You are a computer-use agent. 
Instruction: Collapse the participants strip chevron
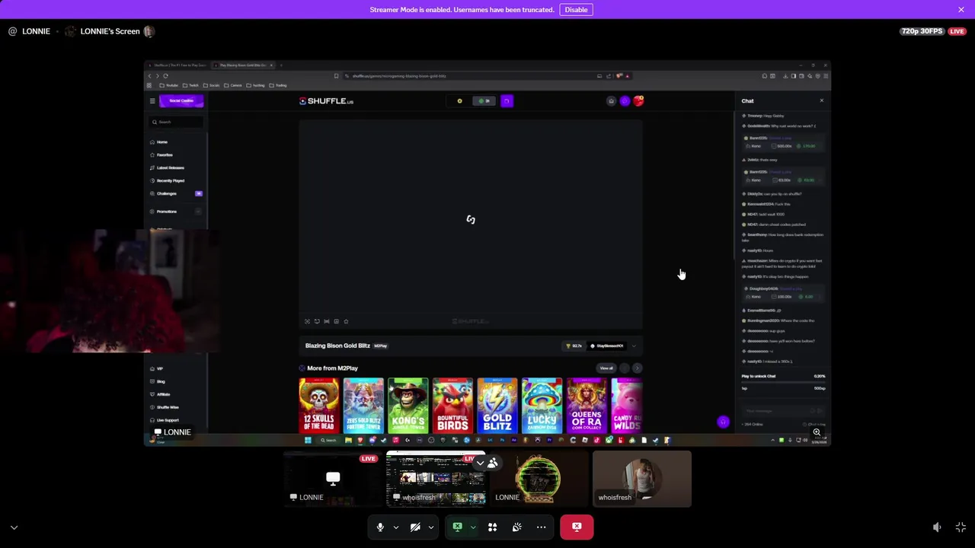pos(480,463)
